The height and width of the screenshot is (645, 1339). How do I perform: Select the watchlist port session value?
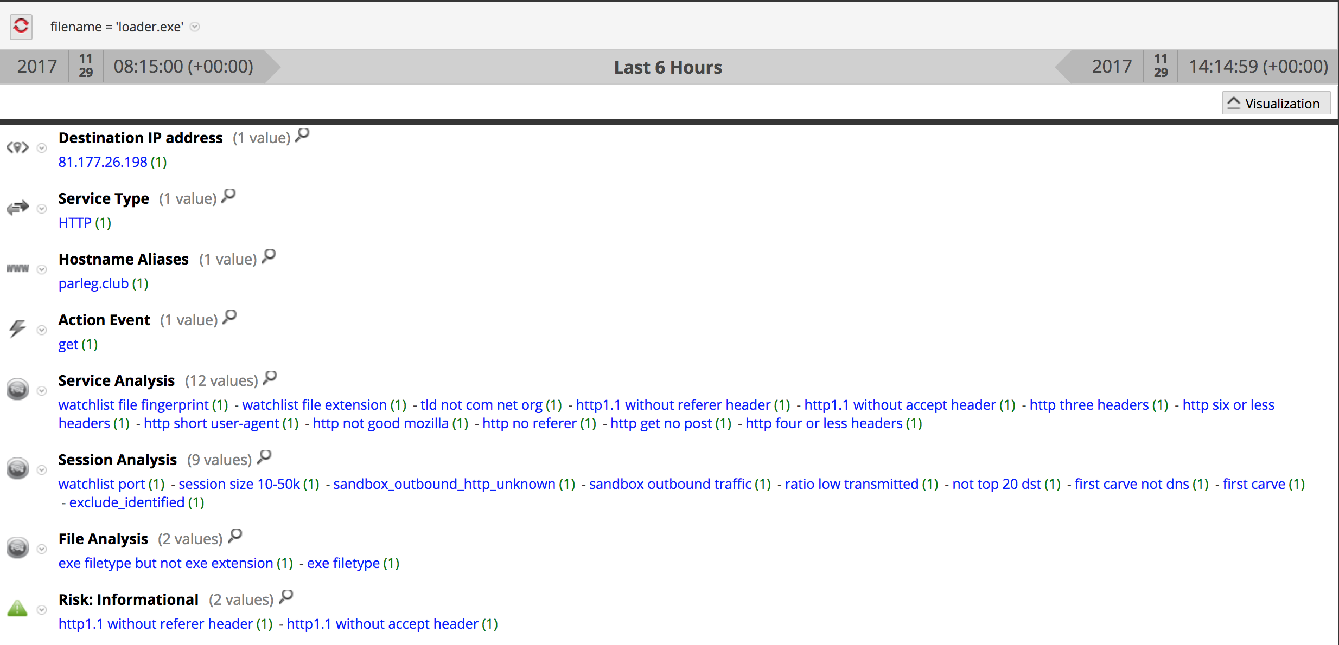101,483
